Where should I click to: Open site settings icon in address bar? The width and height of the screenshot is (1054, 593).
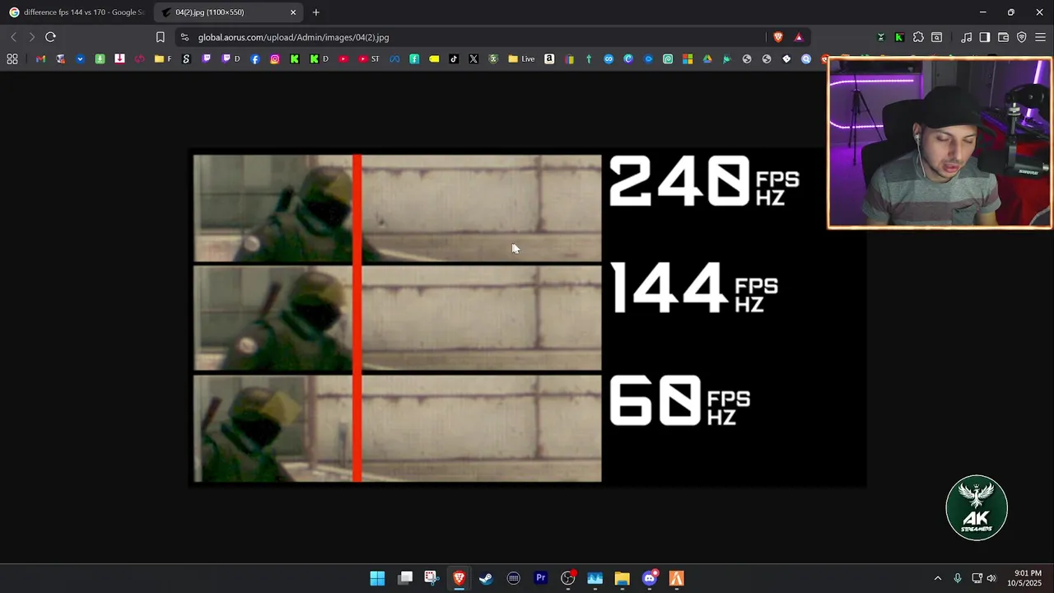pyautogui.click(x=184, y=37)
